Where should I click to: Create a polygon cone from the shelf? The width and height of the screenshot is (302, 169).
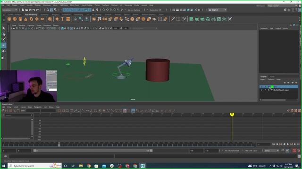point(25,19)
